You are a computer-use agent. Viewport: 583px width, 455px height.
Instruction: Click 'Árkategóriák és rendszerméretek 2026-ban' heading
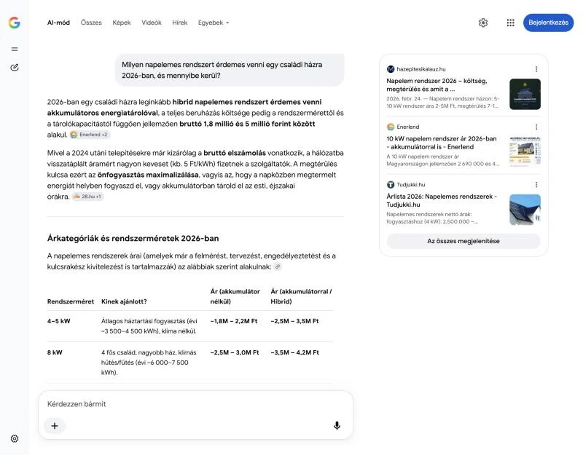coord(133,239)
